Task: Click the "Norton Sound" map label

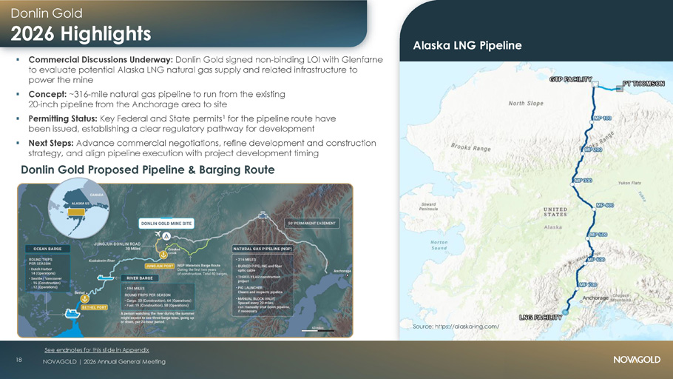Action: click(439, 245)
